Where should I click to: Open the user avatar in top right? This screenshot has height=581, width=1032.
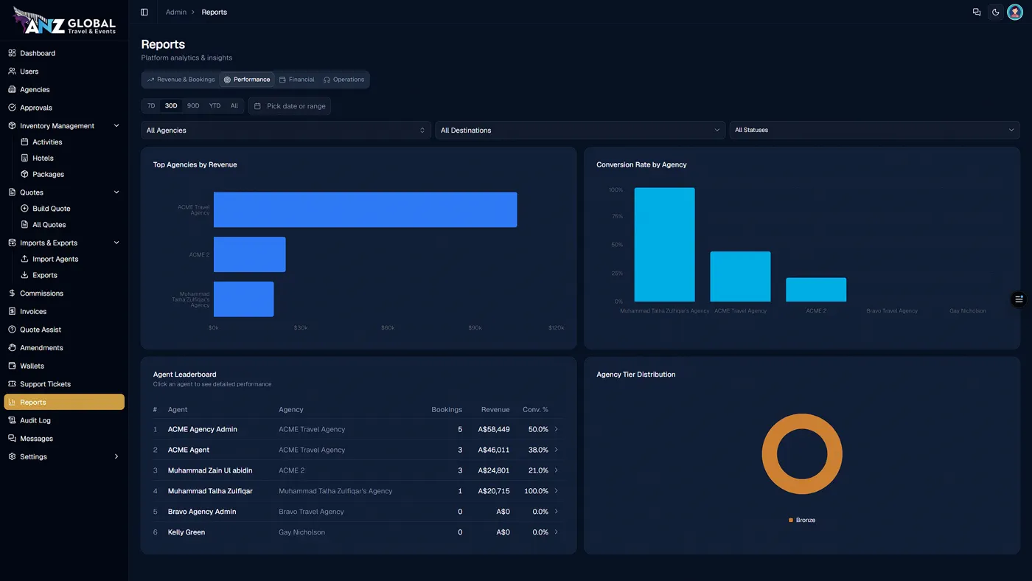tap(1014, 12)
